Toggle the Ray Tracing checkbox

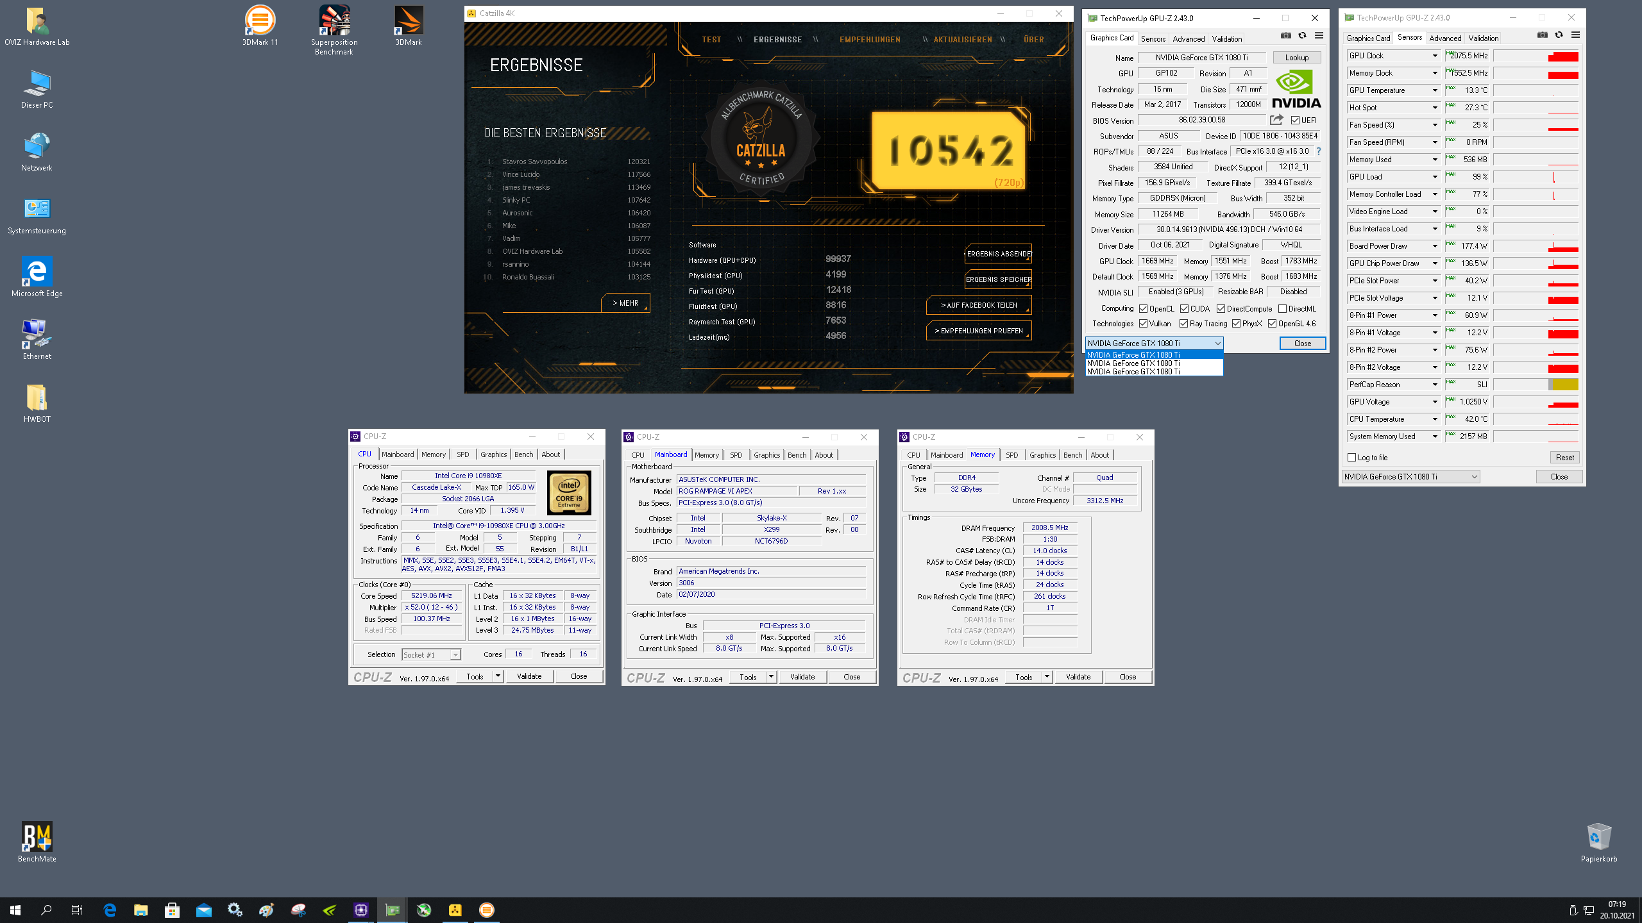coord(1184,324)
